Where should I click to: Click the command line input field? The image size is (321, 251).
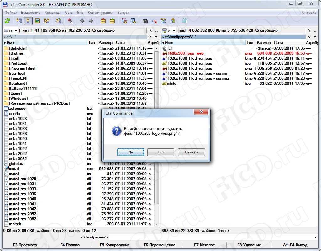point(211,237)
